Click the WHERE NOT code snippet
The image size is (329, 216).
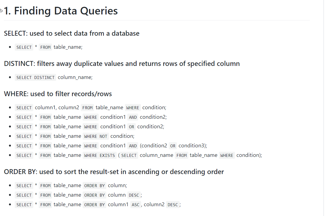(x=96, y=136)
